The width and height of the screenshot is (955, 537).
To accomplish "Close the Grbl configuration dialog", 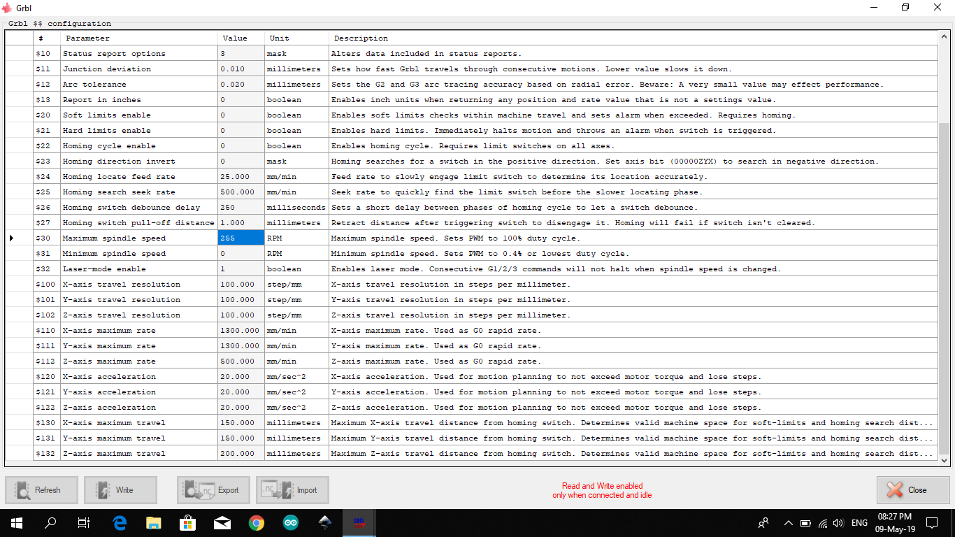I will [913, 490].
